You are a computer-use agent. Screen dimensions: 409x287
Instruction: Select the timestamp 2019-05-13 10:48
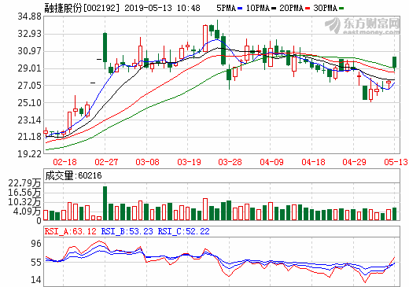coord(162,8)
